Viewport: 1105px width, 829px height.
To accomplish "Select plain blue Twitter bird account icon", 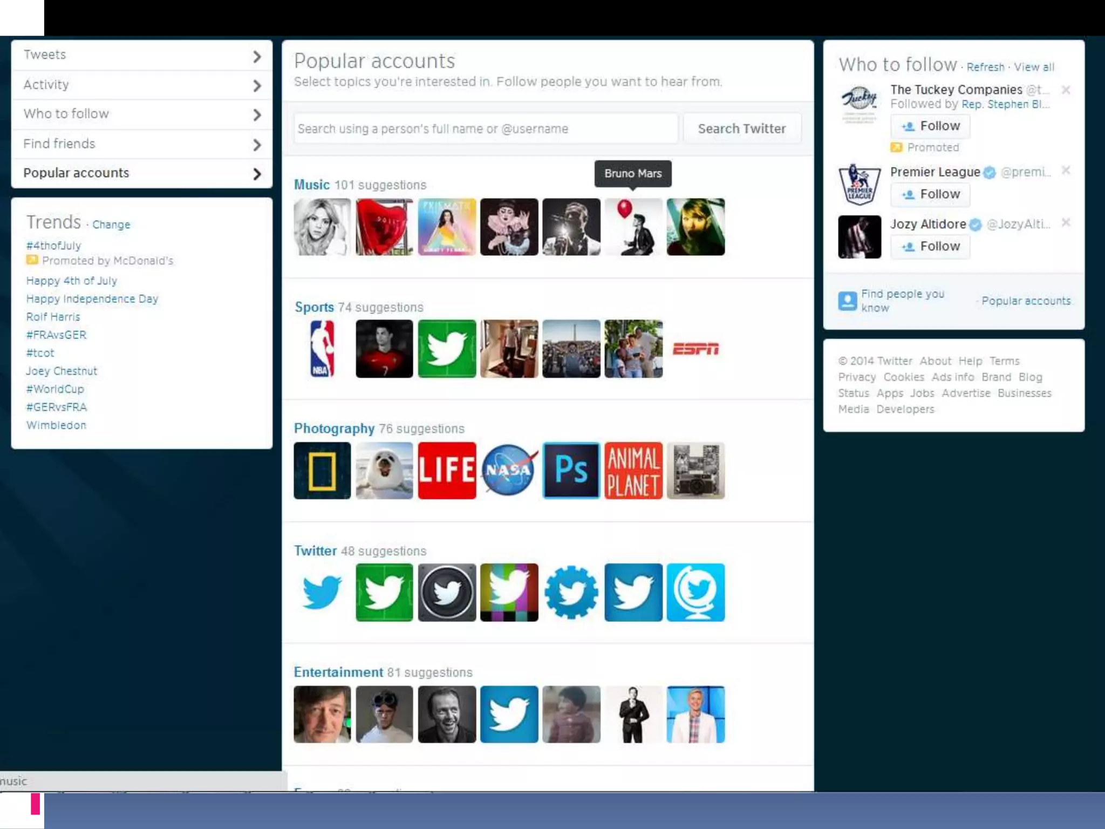I will [322, 593].
